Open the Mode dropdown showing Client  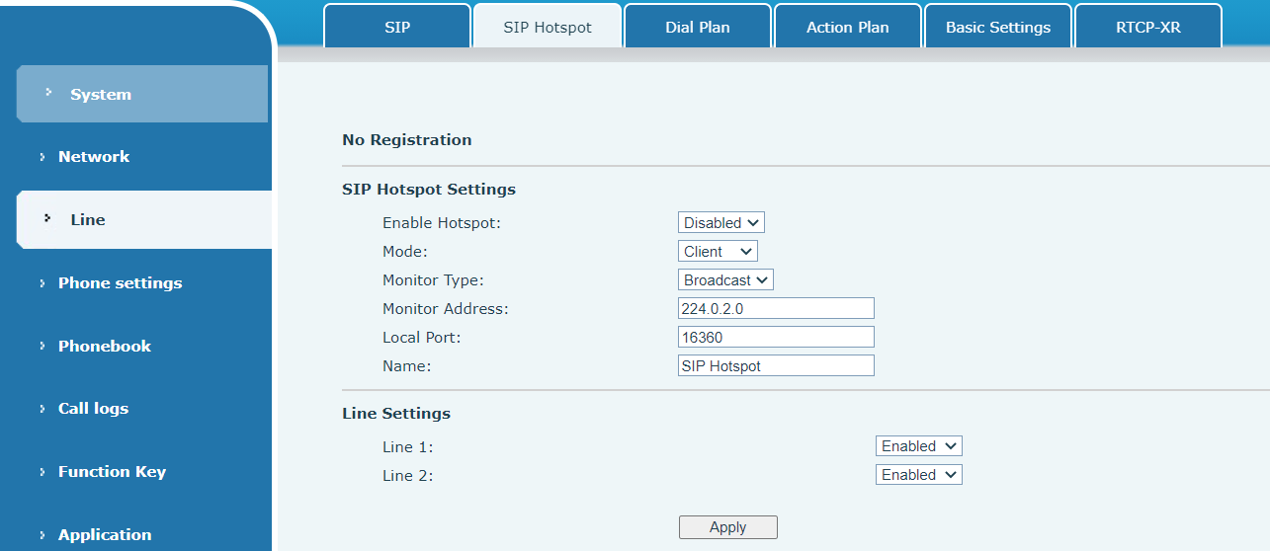click(718, 252)
